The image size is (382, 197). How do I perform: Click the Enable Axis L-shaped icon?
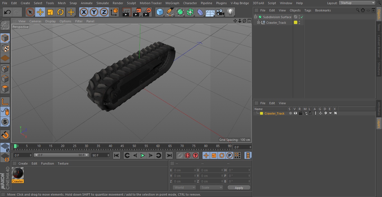pyautogui.click(x=5, y=102)
